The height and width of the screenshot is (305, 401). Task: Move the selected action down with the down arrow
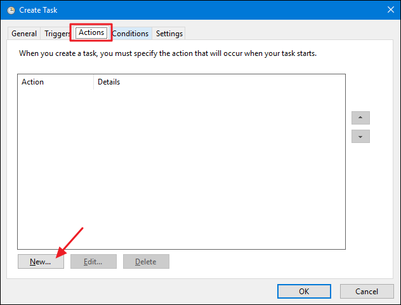coord(360,137)
